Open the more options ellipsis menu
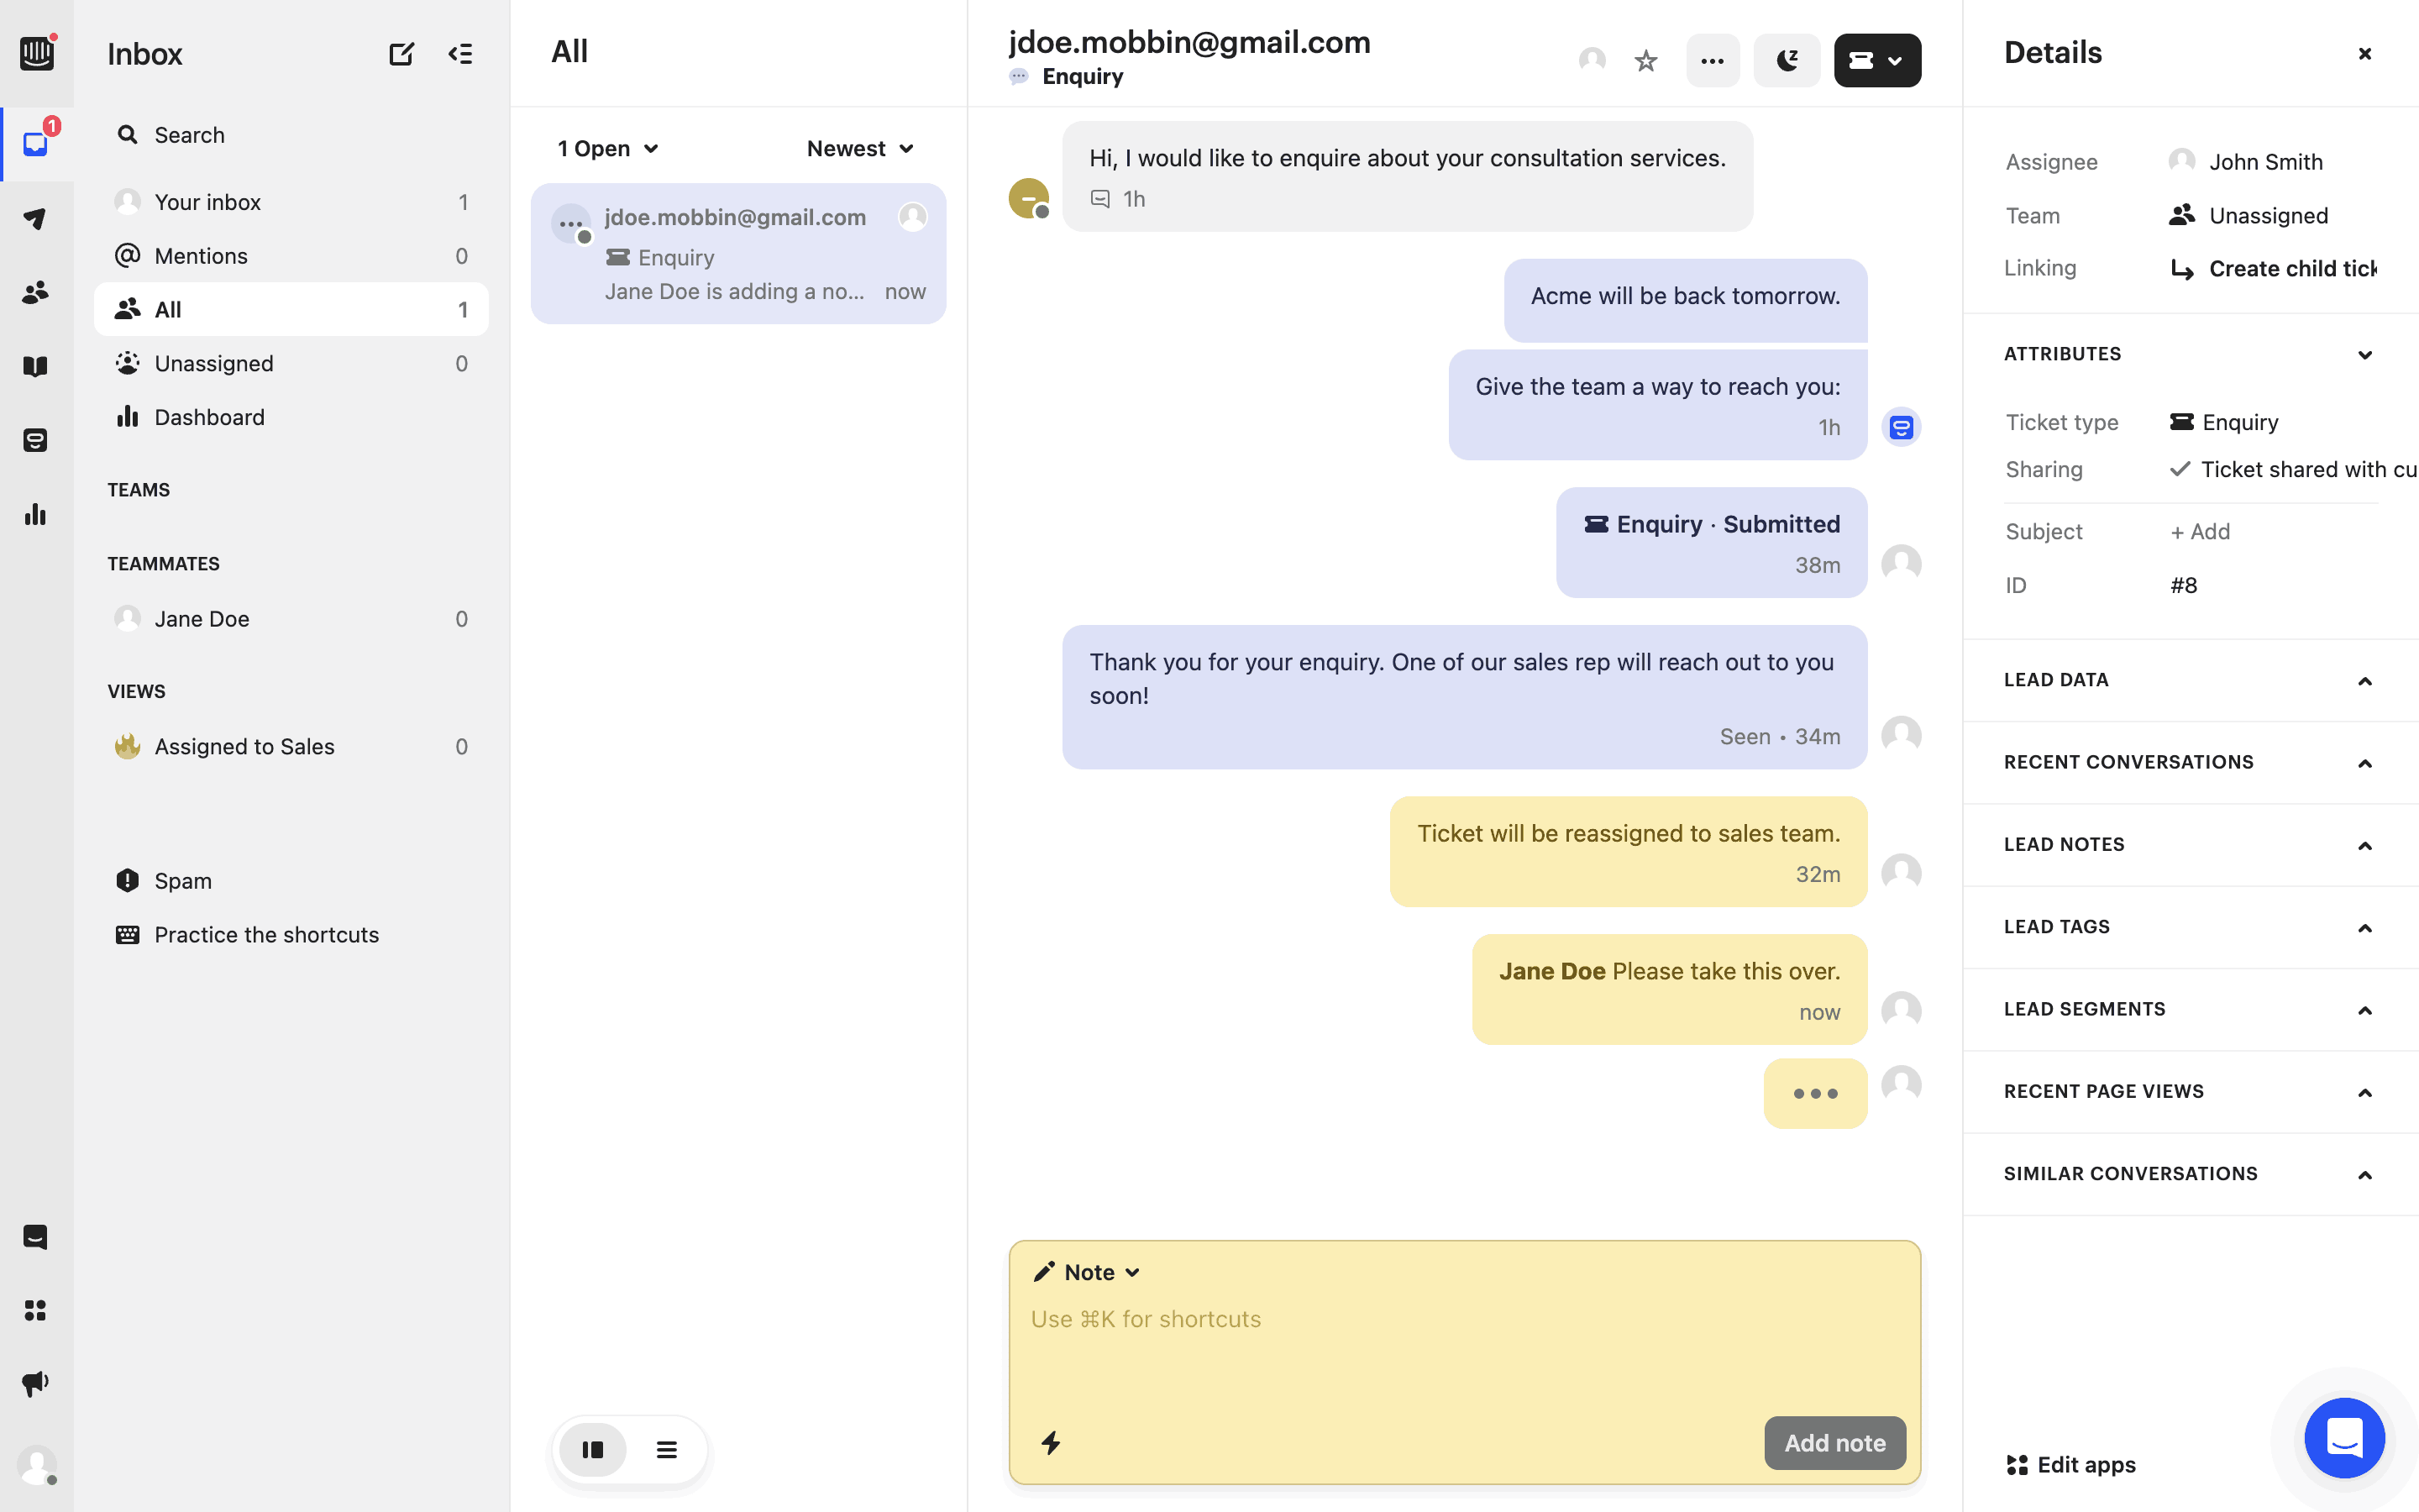 click(x=1713, y=61)
